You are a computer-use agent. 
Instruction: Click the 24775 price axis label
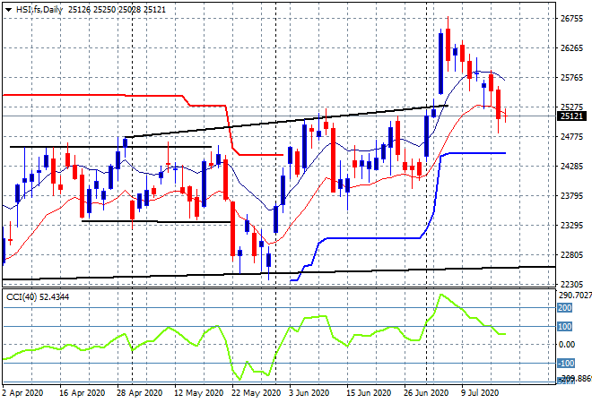point(572,136)
